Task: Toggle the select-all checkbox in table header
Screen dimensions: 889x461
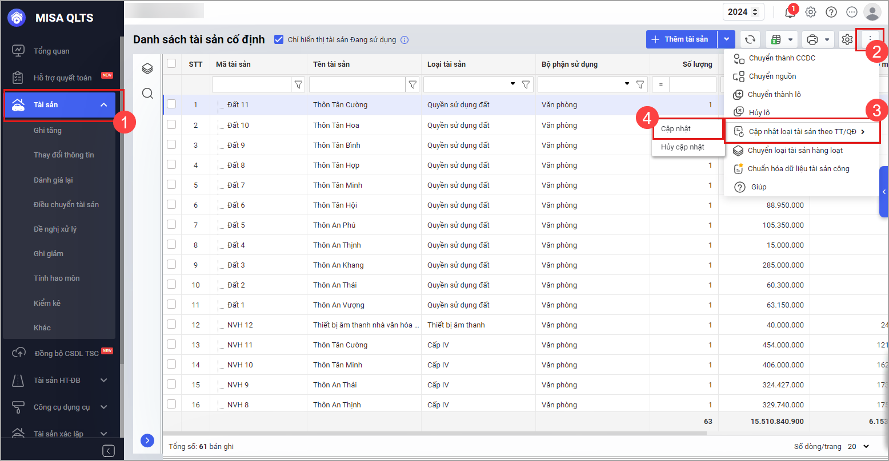Action: pos(171,64)
